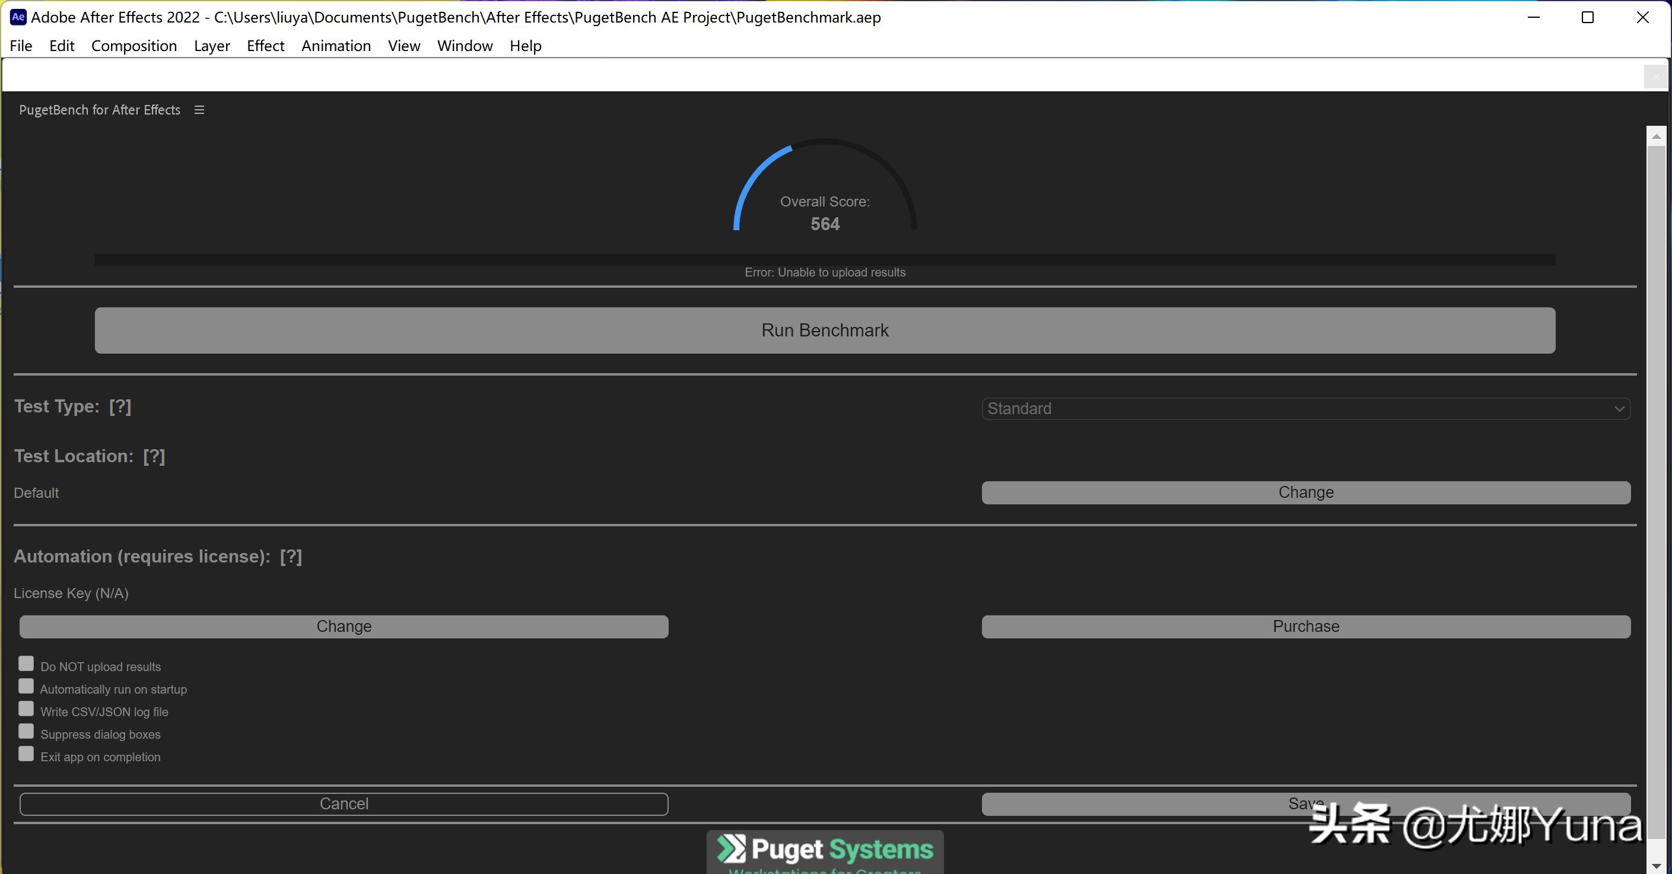Image resolution: width=1672 pixels, height=874 pixels.
Task: Click the Purchase license button
Action: (x=1305, y=626)
